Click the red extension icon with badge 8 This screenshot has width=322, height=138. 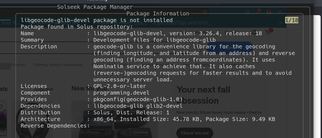(258, 12)
